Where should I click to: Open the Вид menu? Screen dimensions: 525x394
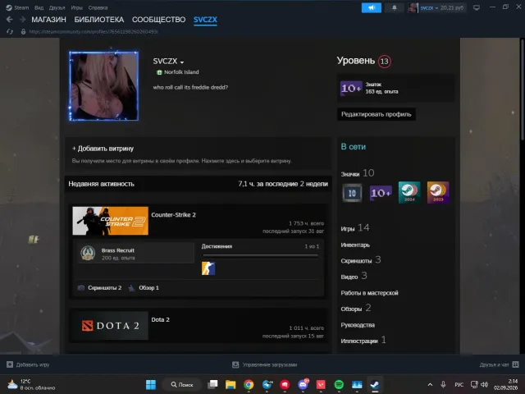39,7
